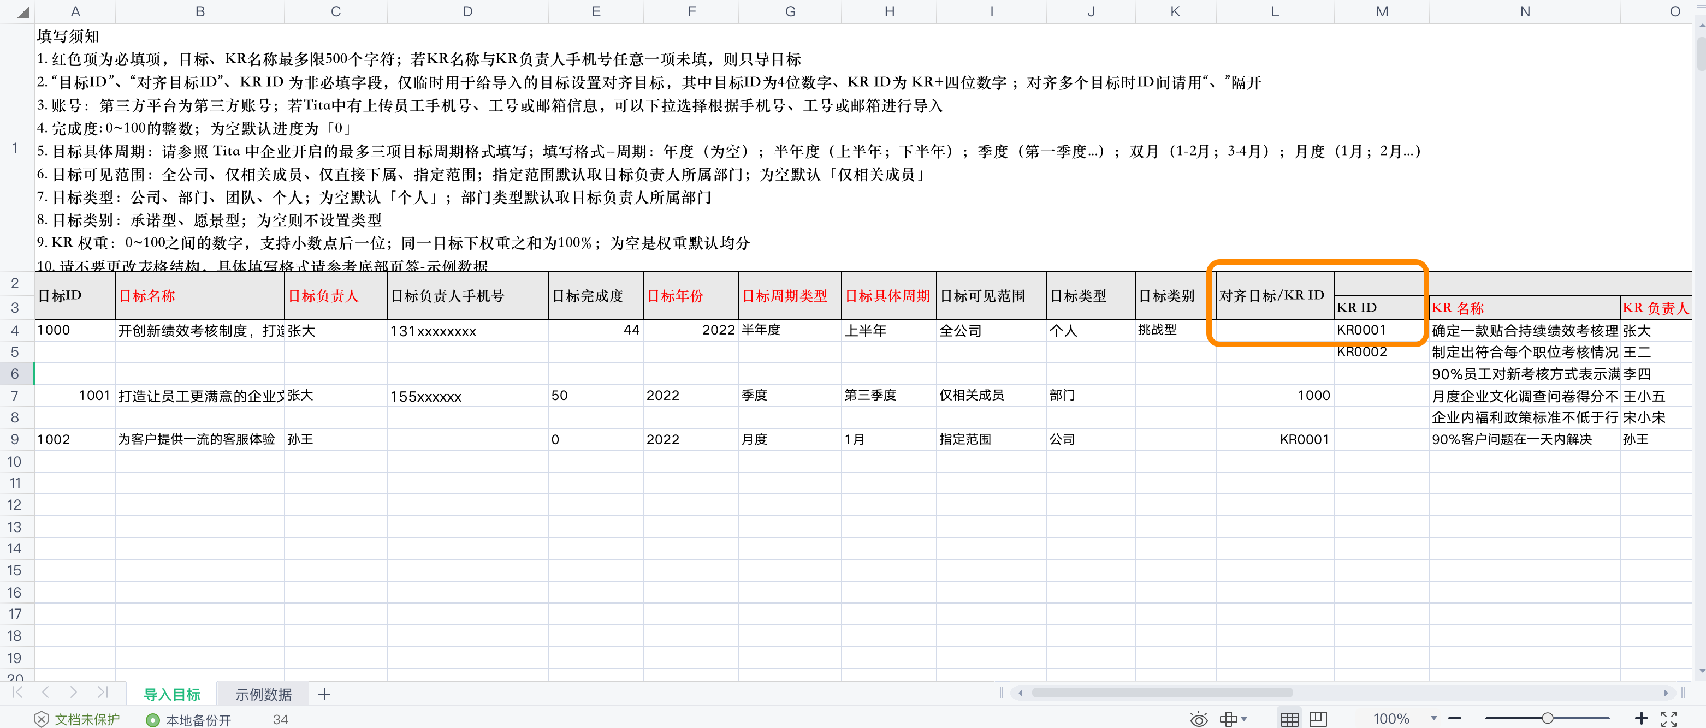Select cell with value 44
Image resolution: width=1706 pixels, height=728 pixels.
click(x=596, y=330)
